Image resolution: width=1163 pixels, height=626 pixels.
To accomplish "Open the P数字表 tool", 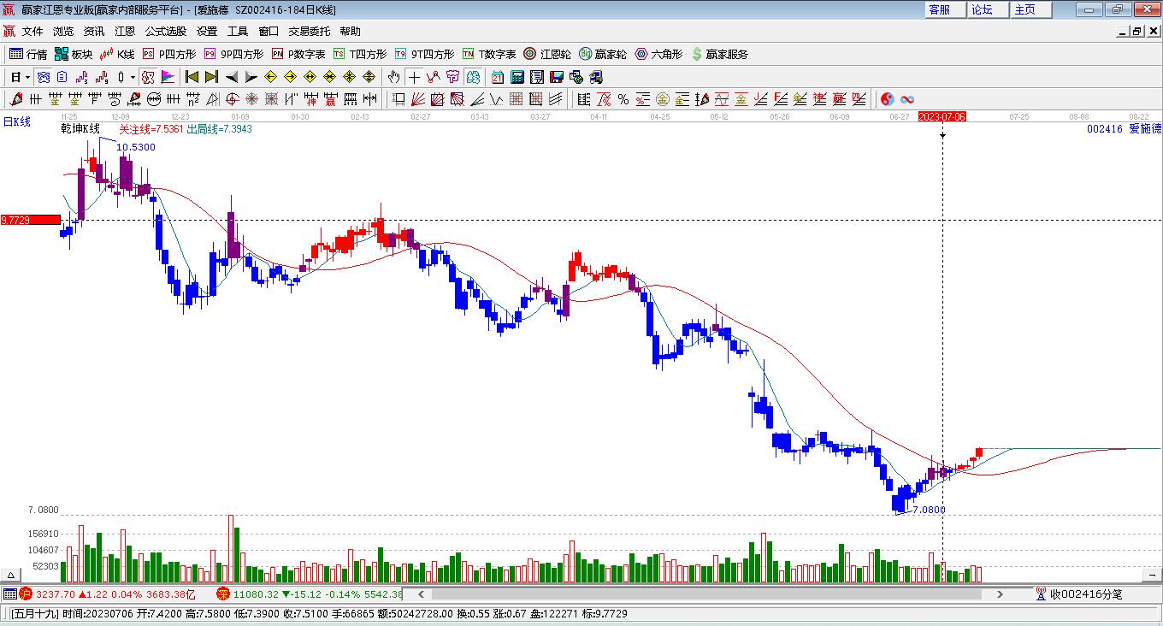I will pos(298,54).
